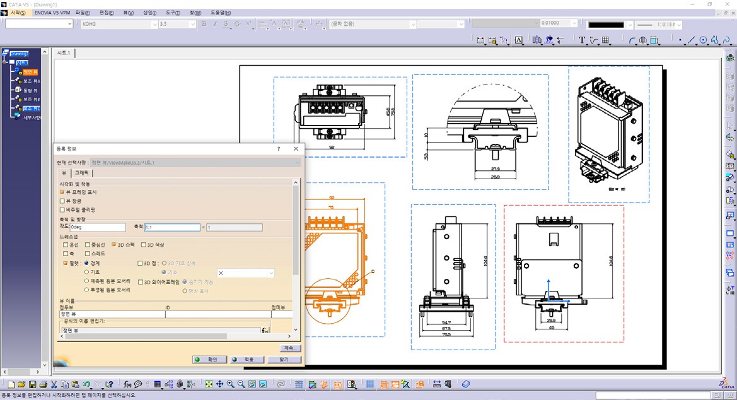This screenshot has width=737, height=400.
Task: Click the Cut scissors icon
Action: (x=54, y=384)
